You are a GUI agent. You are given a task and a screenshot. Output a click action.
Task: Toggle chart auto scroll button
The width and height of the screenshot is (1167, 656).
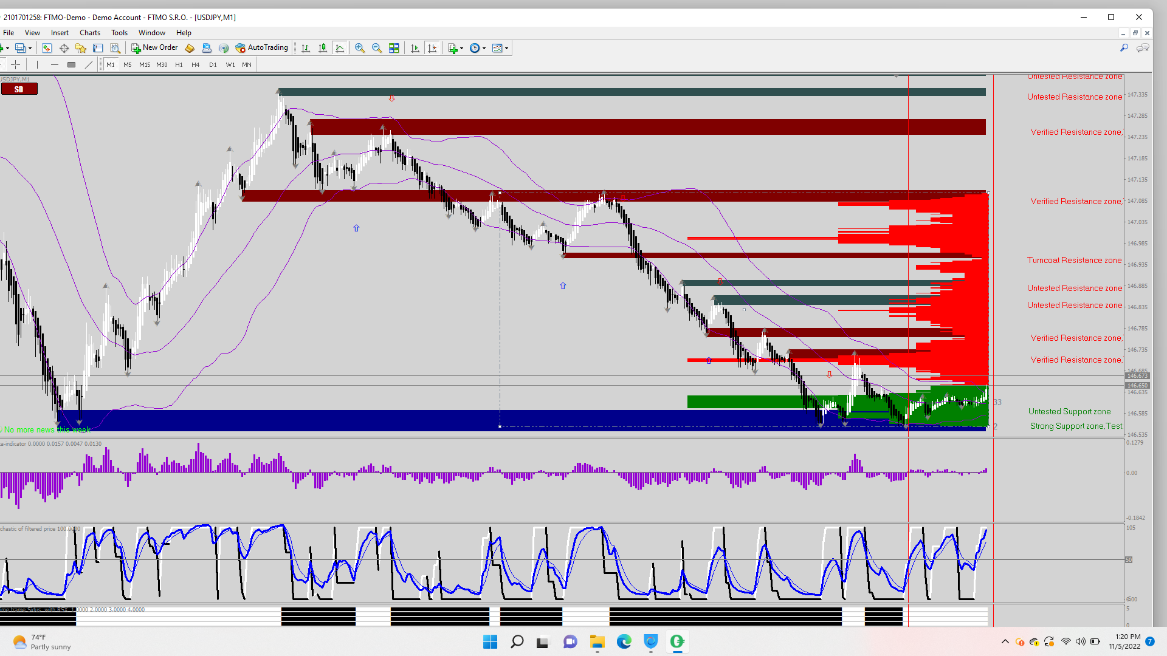415,48
